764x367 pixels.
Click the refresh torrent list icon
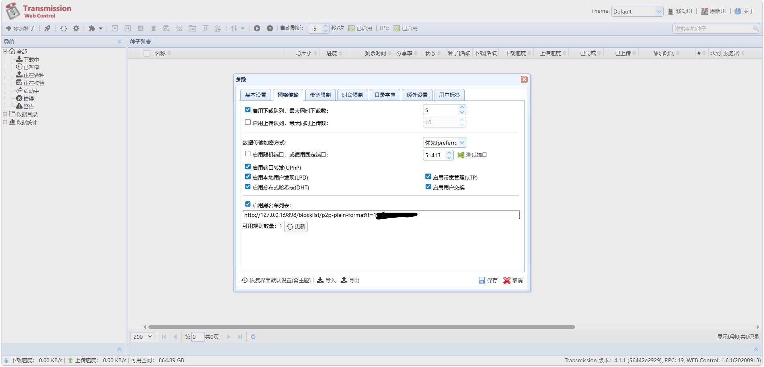pyautogui.click(x=64, y=28)
